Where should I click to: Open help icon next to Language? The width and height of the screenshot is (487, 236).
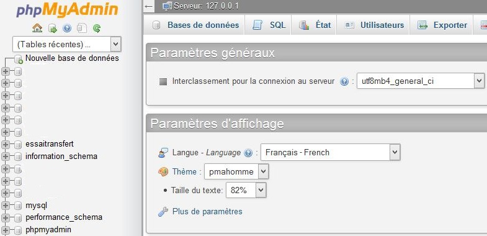tap(248, 153)
